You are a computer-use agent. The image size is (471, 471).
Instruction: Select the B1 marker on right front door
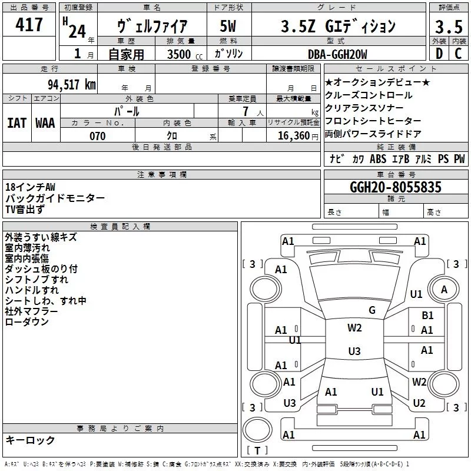[427, 315]
